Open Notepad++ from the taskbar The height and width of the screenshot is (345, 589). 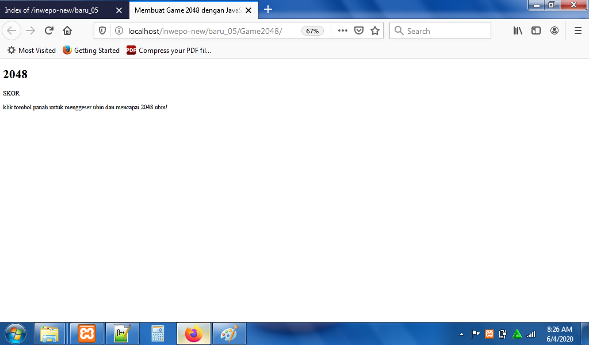tap(123, 333)
